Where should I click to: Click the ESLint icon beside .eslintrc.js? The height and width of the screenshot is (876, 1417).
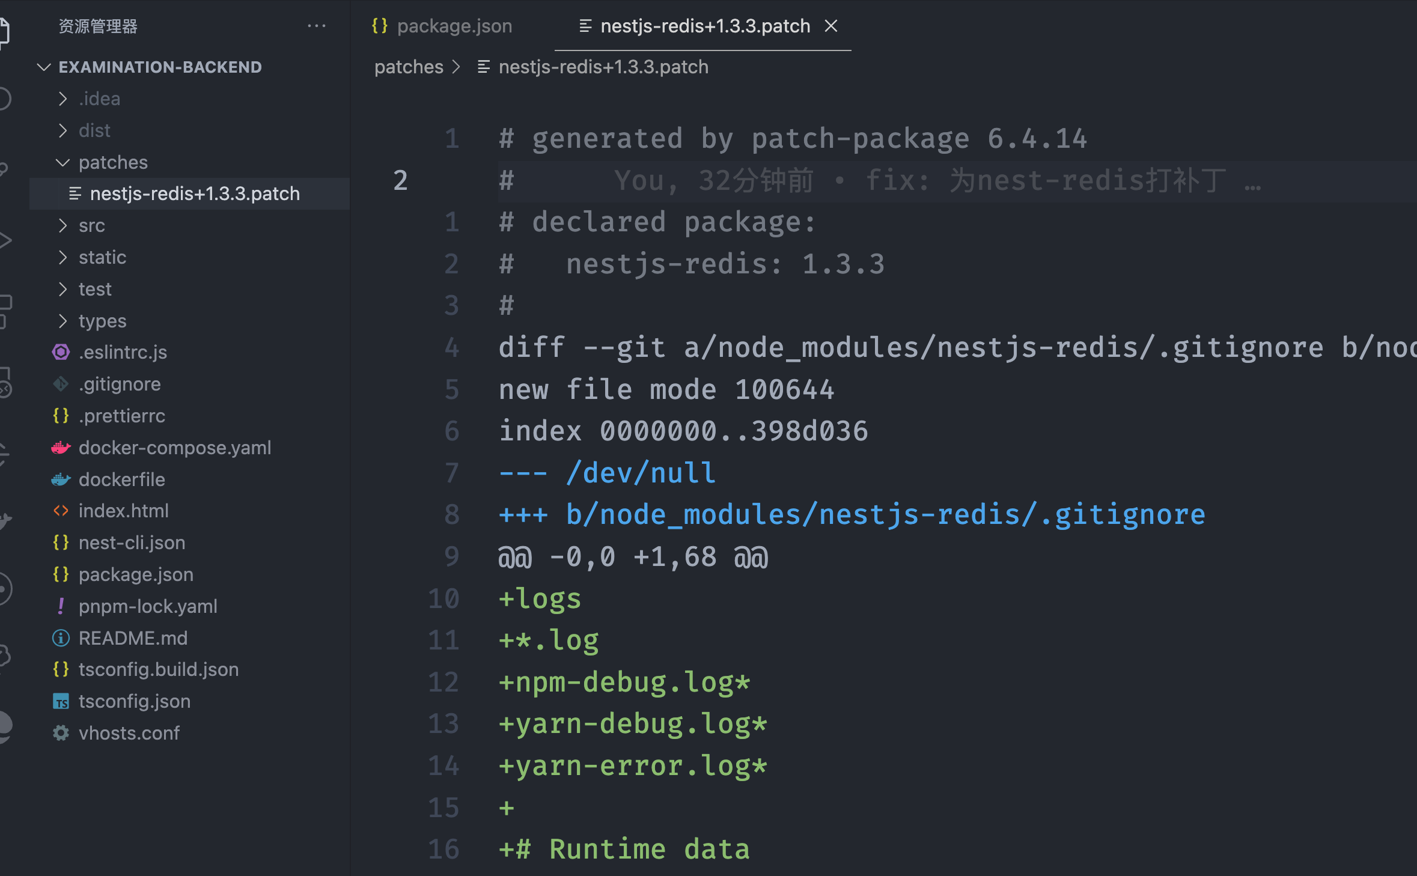(61, 352)
